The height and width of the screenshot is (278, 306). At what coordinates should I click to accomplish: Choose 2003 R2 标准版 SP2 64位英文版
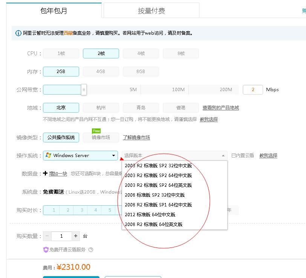coord(174,185)
